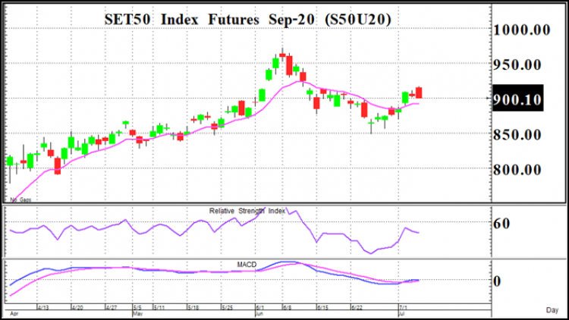Click the 850.00 price axis label
Image resolution: width=569 pixels, height=320 pixels.
(x=517, y=135)
